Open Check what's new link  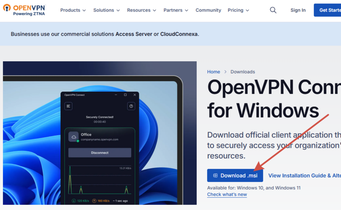coord(227,194)
